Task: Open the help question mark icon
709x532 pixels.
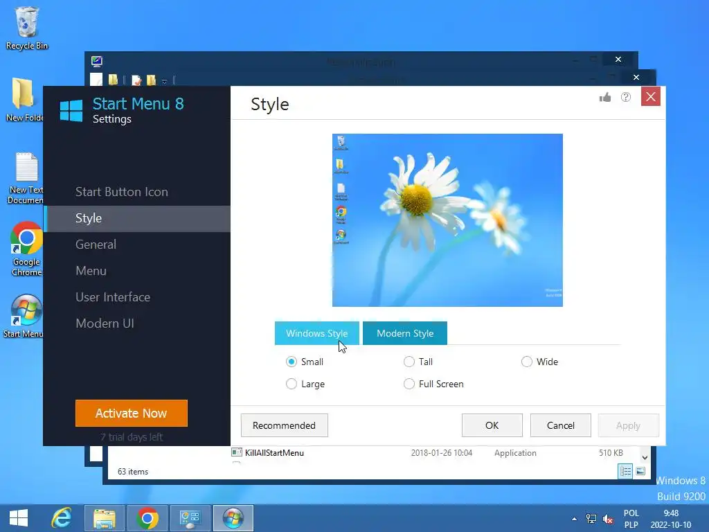Action: pyautogui.click(x=626, y=97)
